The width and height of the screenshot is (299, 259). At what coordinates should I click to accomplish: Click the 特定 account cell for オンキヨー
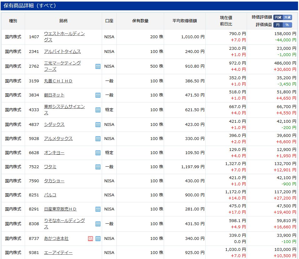[x=109, y=153]
